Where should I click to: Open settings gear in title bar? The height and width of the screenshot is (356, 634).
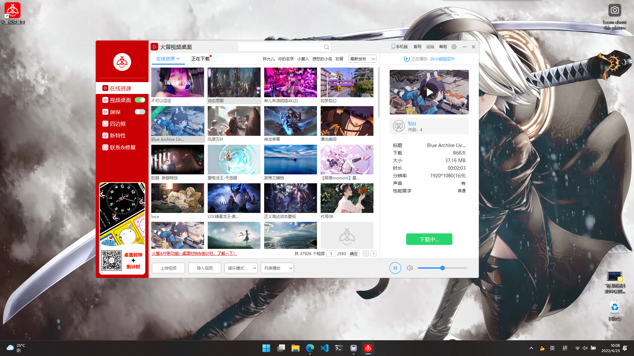454,47
